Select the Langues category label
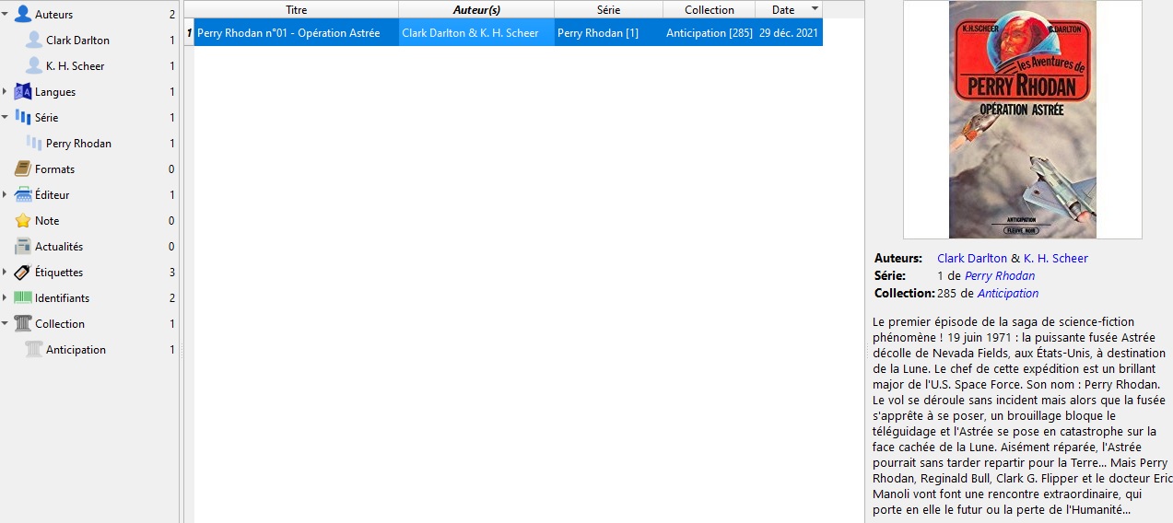The height and width of the screenshot is (523, 1173). coord(55,91)
